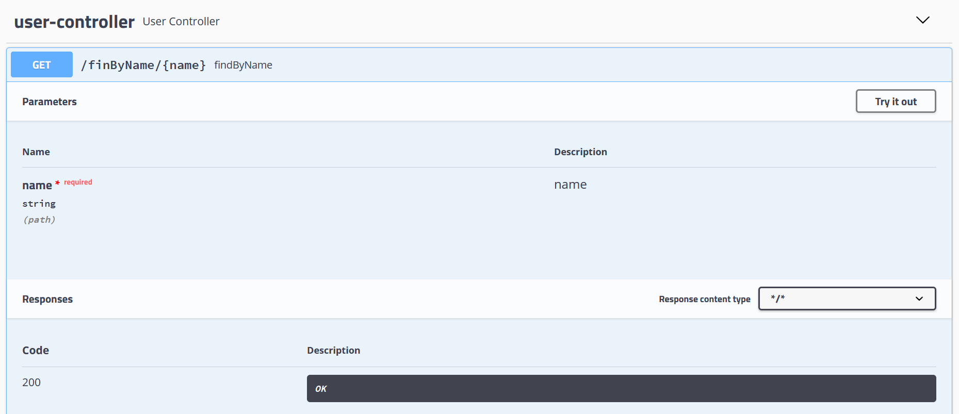The image size is (959, 414).
Task: Click the User Controller description text
Action: (x=181, y=22)
